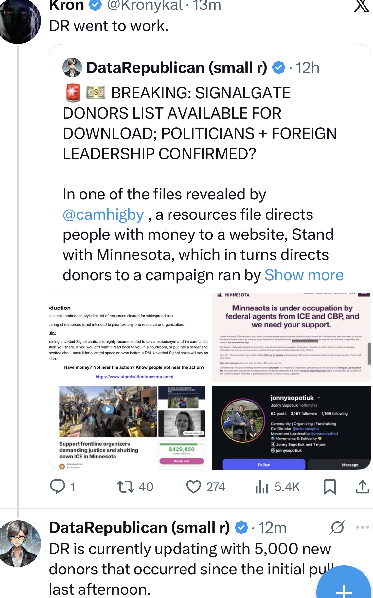Tap the share upload icon

click(x=362, y=486)
